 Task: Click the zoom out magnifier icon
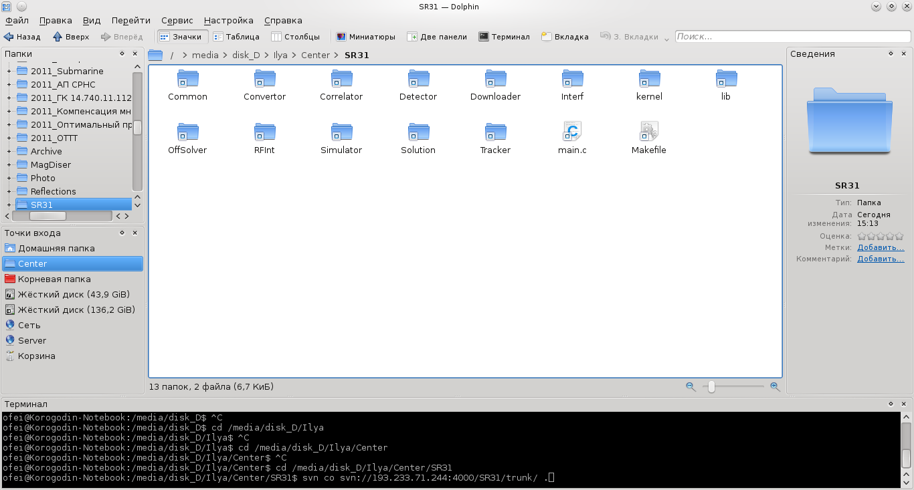point(691,386)
